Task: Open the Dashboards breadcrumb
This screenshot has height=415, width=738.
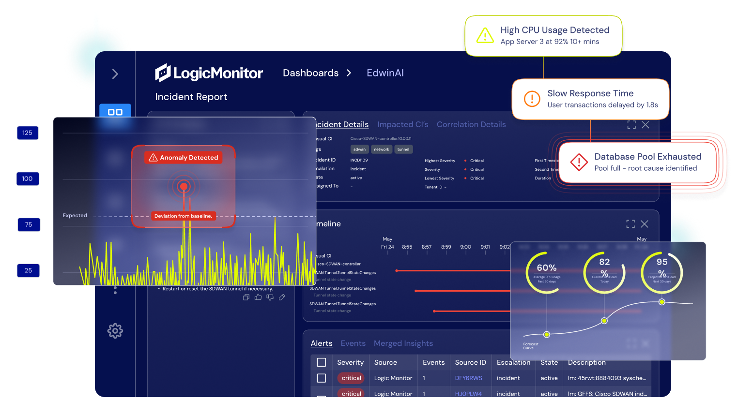Action: 310,73
